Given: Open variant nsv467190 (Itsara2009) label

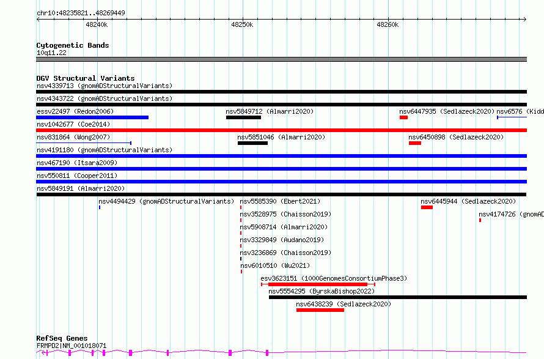Looking at the screenshot, I should (77, 163).
